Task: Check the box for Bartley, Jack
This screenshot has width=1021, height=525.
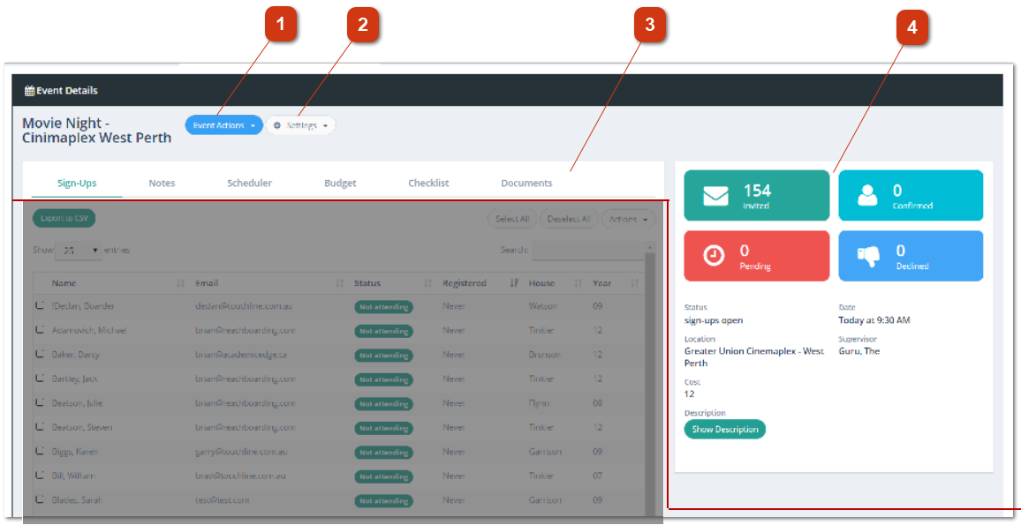Action: [40, 379]
